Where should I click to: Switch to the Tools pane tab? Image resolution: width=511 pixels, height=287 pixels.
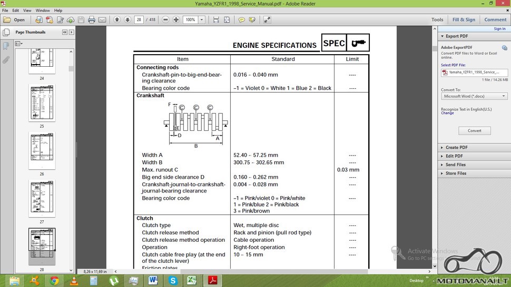(437, 20)
